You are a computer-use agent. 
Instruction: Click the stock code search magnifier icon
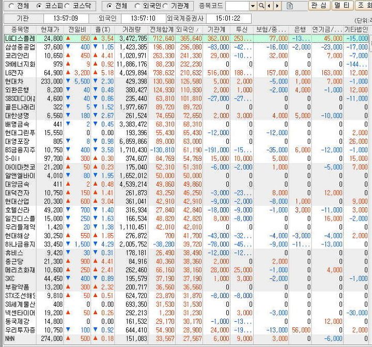click(261, 6)
